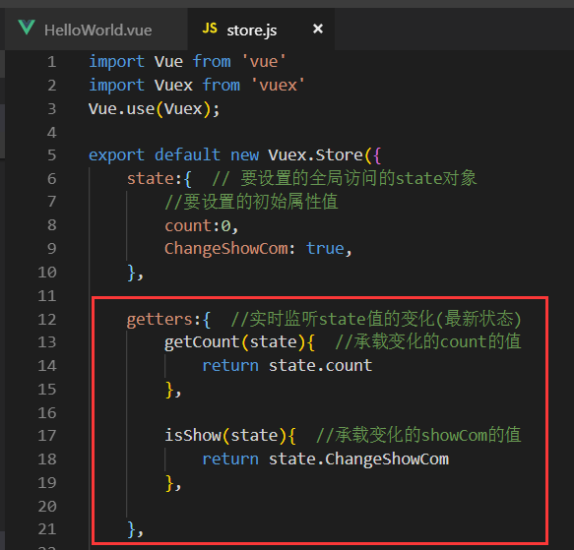Close the store.js tab
This screenshot has height=550, width=574.
pyautogui.click(x=318, y=29)
